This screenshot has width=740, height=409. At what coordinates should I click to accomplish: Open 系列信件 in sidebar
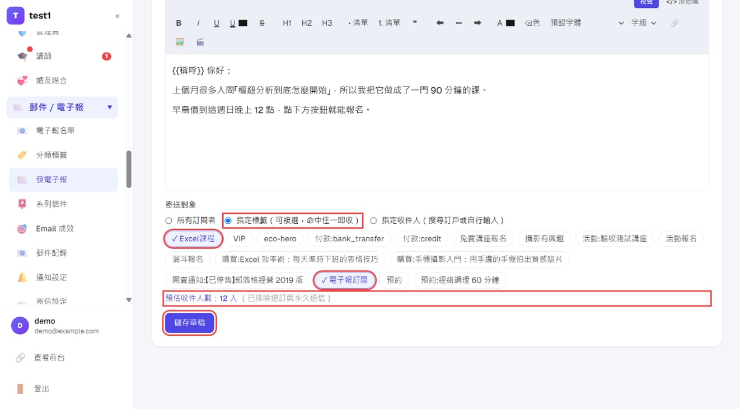pyautogui.click(x=63, y=204)
